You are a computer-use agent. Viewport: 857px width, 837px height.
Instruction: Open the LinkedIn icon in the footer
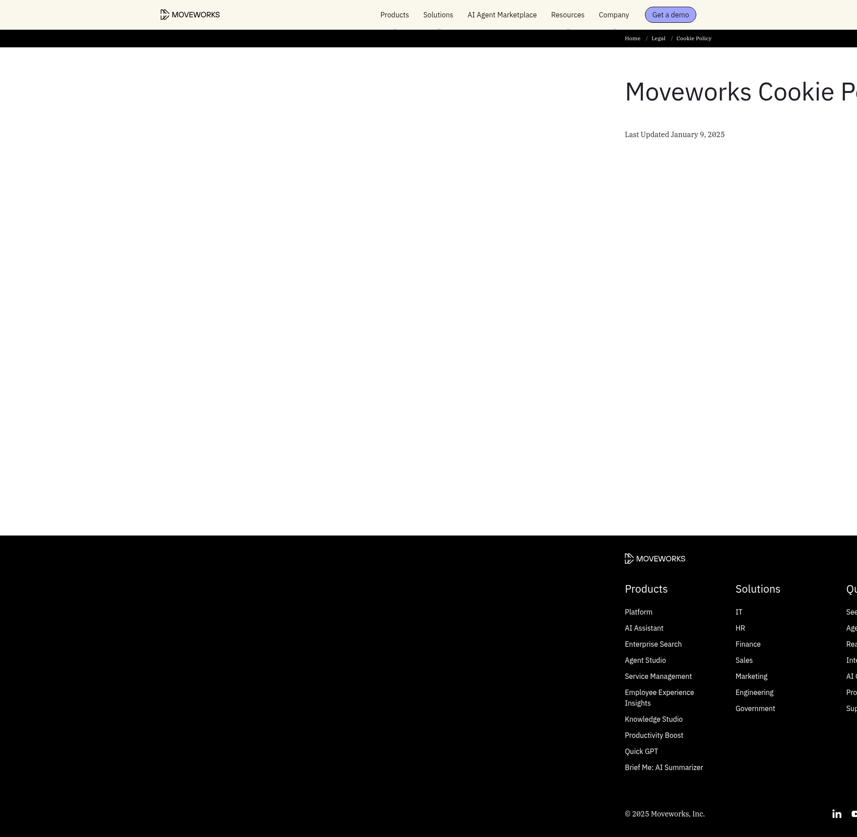[837, 814]
